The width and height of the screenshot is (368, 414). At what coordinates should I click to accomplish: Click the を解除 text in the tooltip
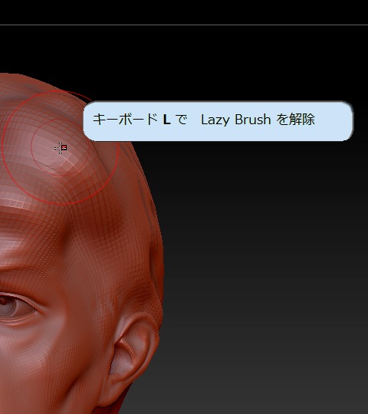point(295,120)
